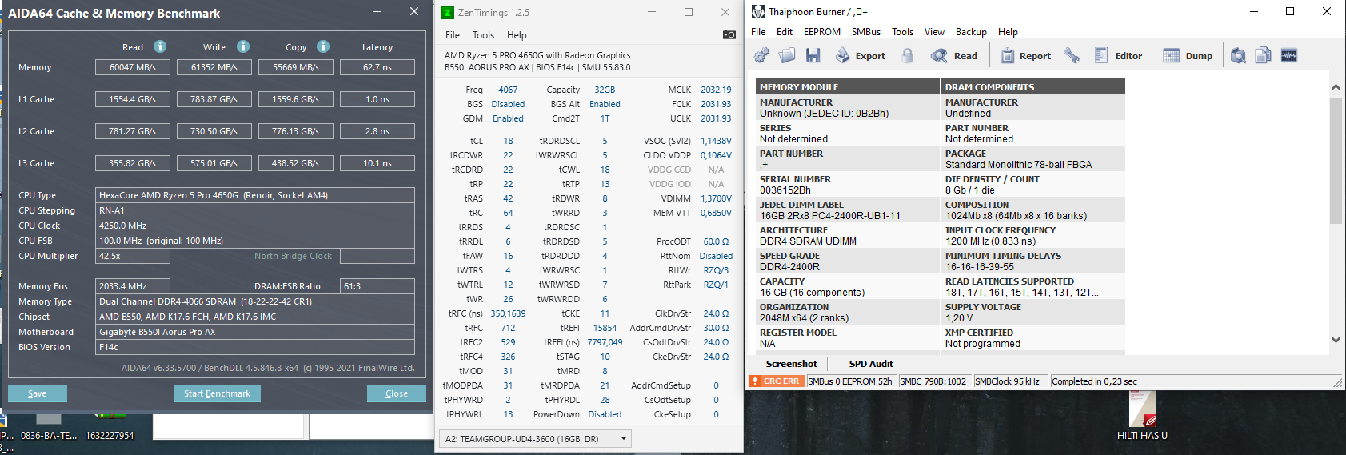Image resolution: width=1346 pixels, height=455 pixels.
Task: Click Memory Read value 60047 MB/s
Action: click(133, 67)
